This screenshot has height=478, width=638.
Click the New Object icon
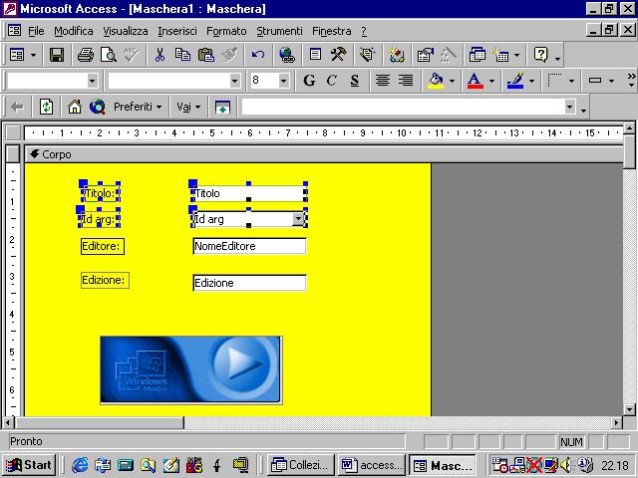click(x=500, y=55)
